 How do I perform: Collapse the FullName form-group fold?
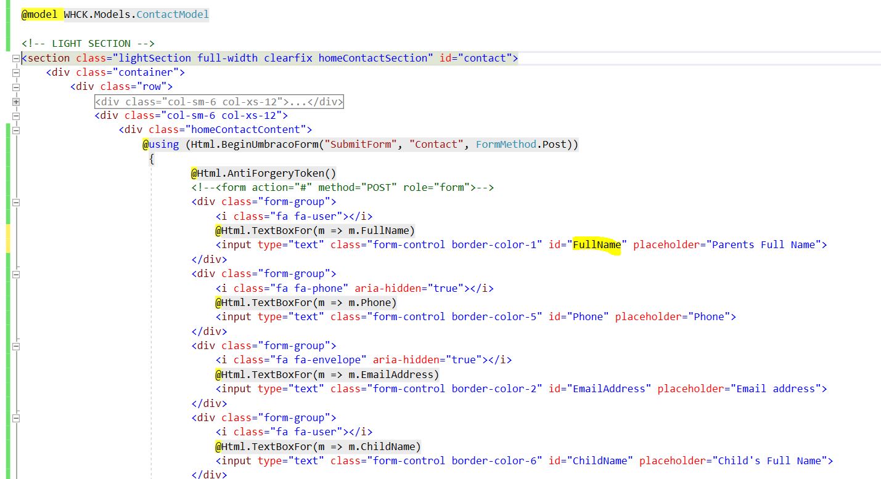(15, 202)
